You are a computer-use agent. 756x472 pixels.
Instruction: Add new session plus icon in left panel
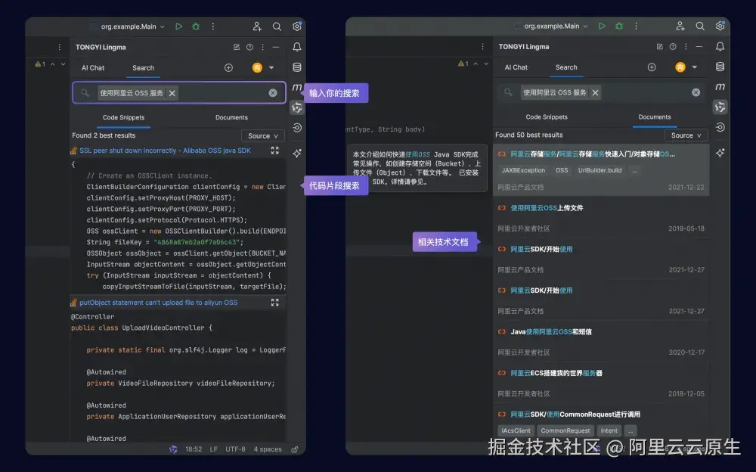click(228, 67)
